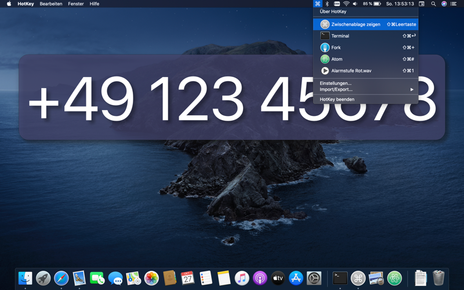Click the arrow beside Import/Export...

tap(412, 89)
